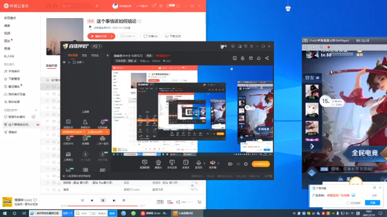Edit the playlist title pencil icon
This screenshot has height=217, width=387.
[x=140, y=21]
